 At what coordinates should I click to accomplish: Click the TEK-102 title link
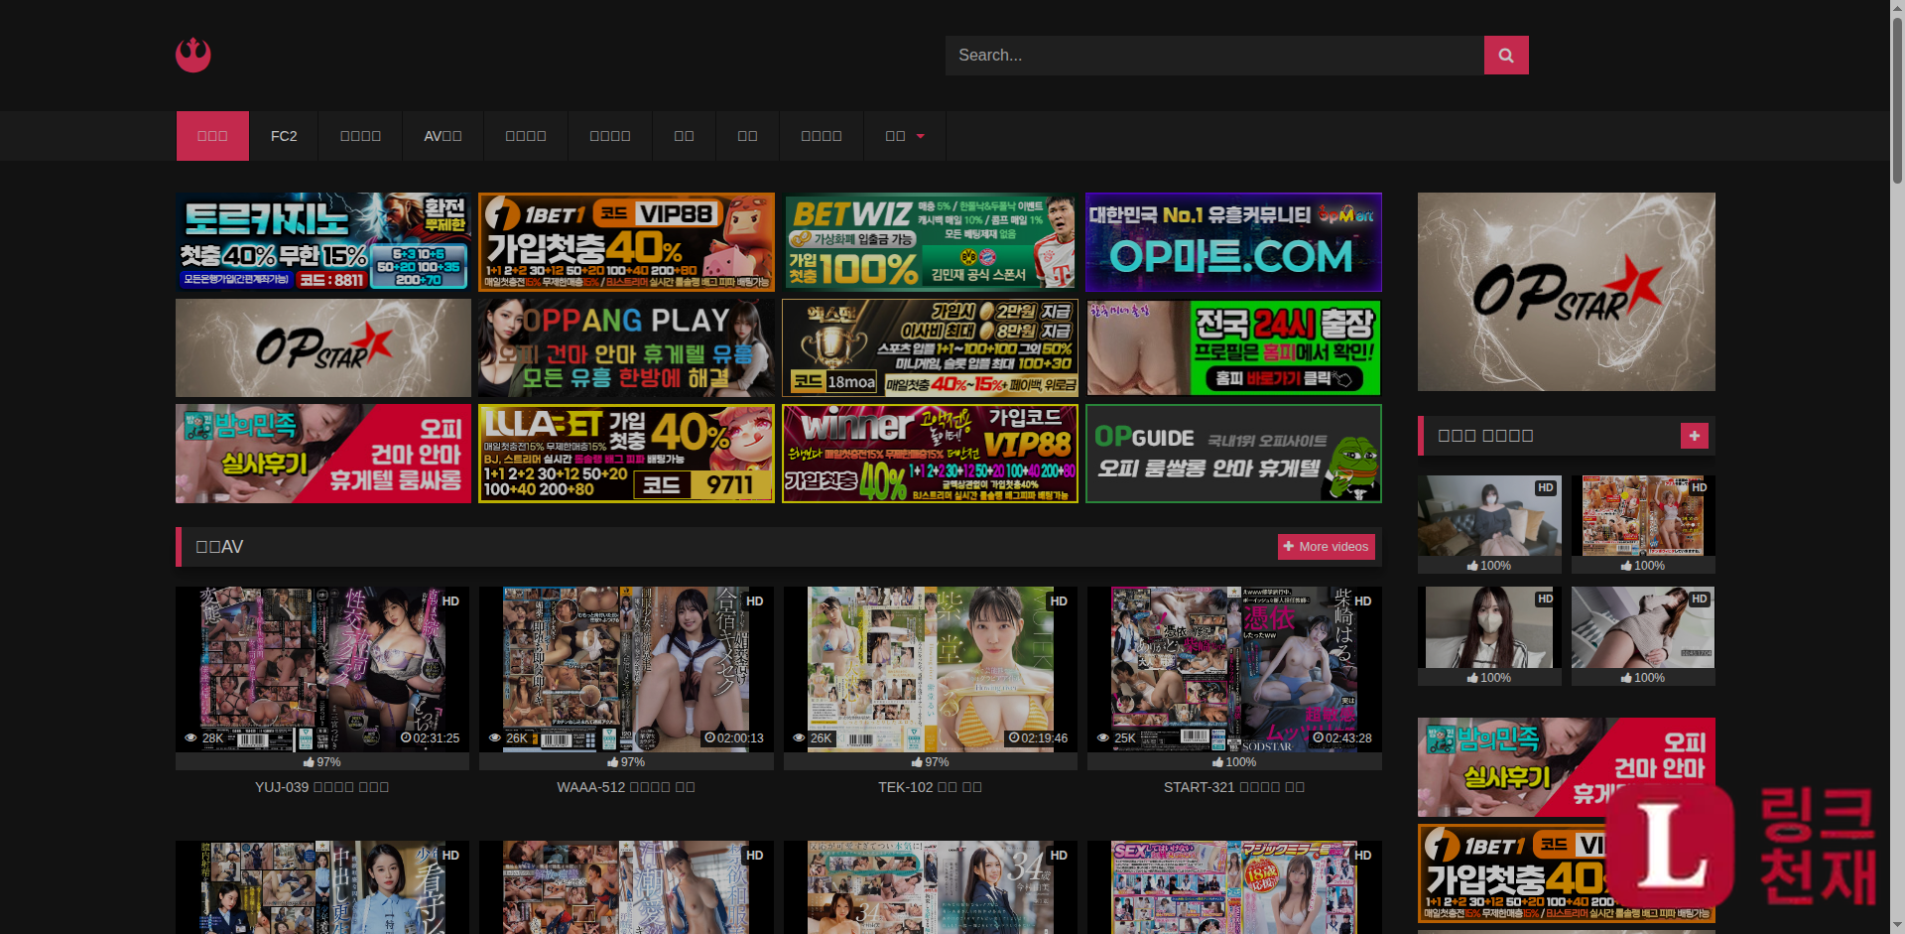(930, 787)
